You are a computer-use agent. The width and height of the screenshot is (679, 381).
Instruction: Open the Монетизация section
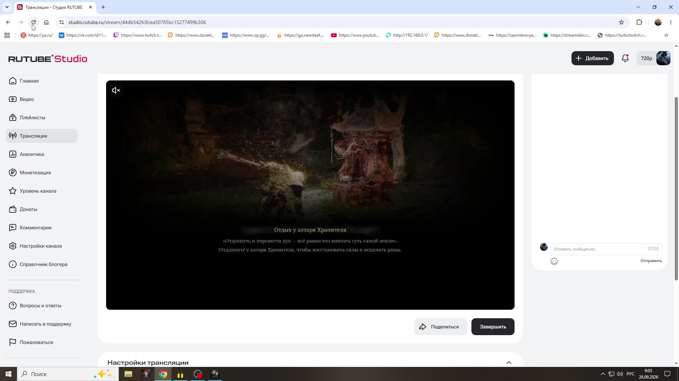pos(42,173)
